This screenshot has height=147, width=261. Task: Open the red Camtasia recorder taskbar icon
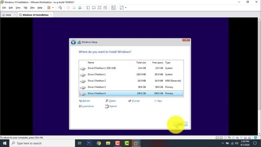pyautogui.click(x=117, y=143)
